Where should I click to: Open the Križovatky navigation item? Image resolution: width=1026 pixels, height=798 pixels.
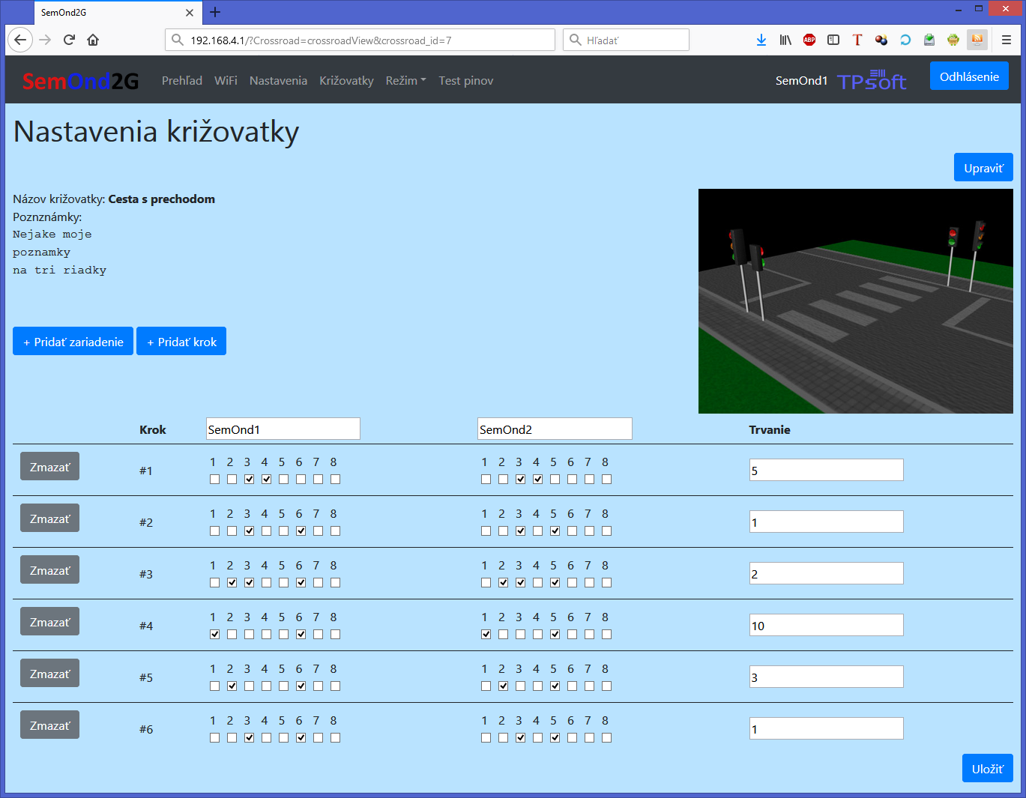click(346, 81)
